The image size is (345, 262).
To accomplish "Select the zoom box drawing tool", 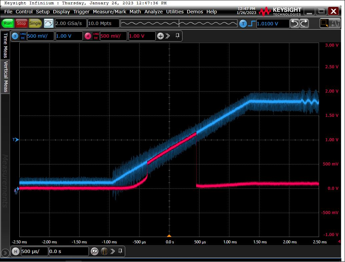I will pos(324,23).
